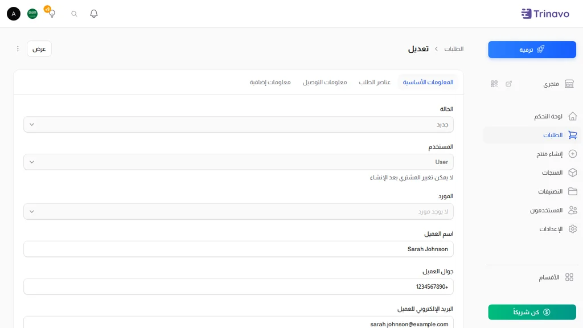Go to الطلبات breadcrumb link
This screenshot has width=583, height=328.
tap(454, 49)
